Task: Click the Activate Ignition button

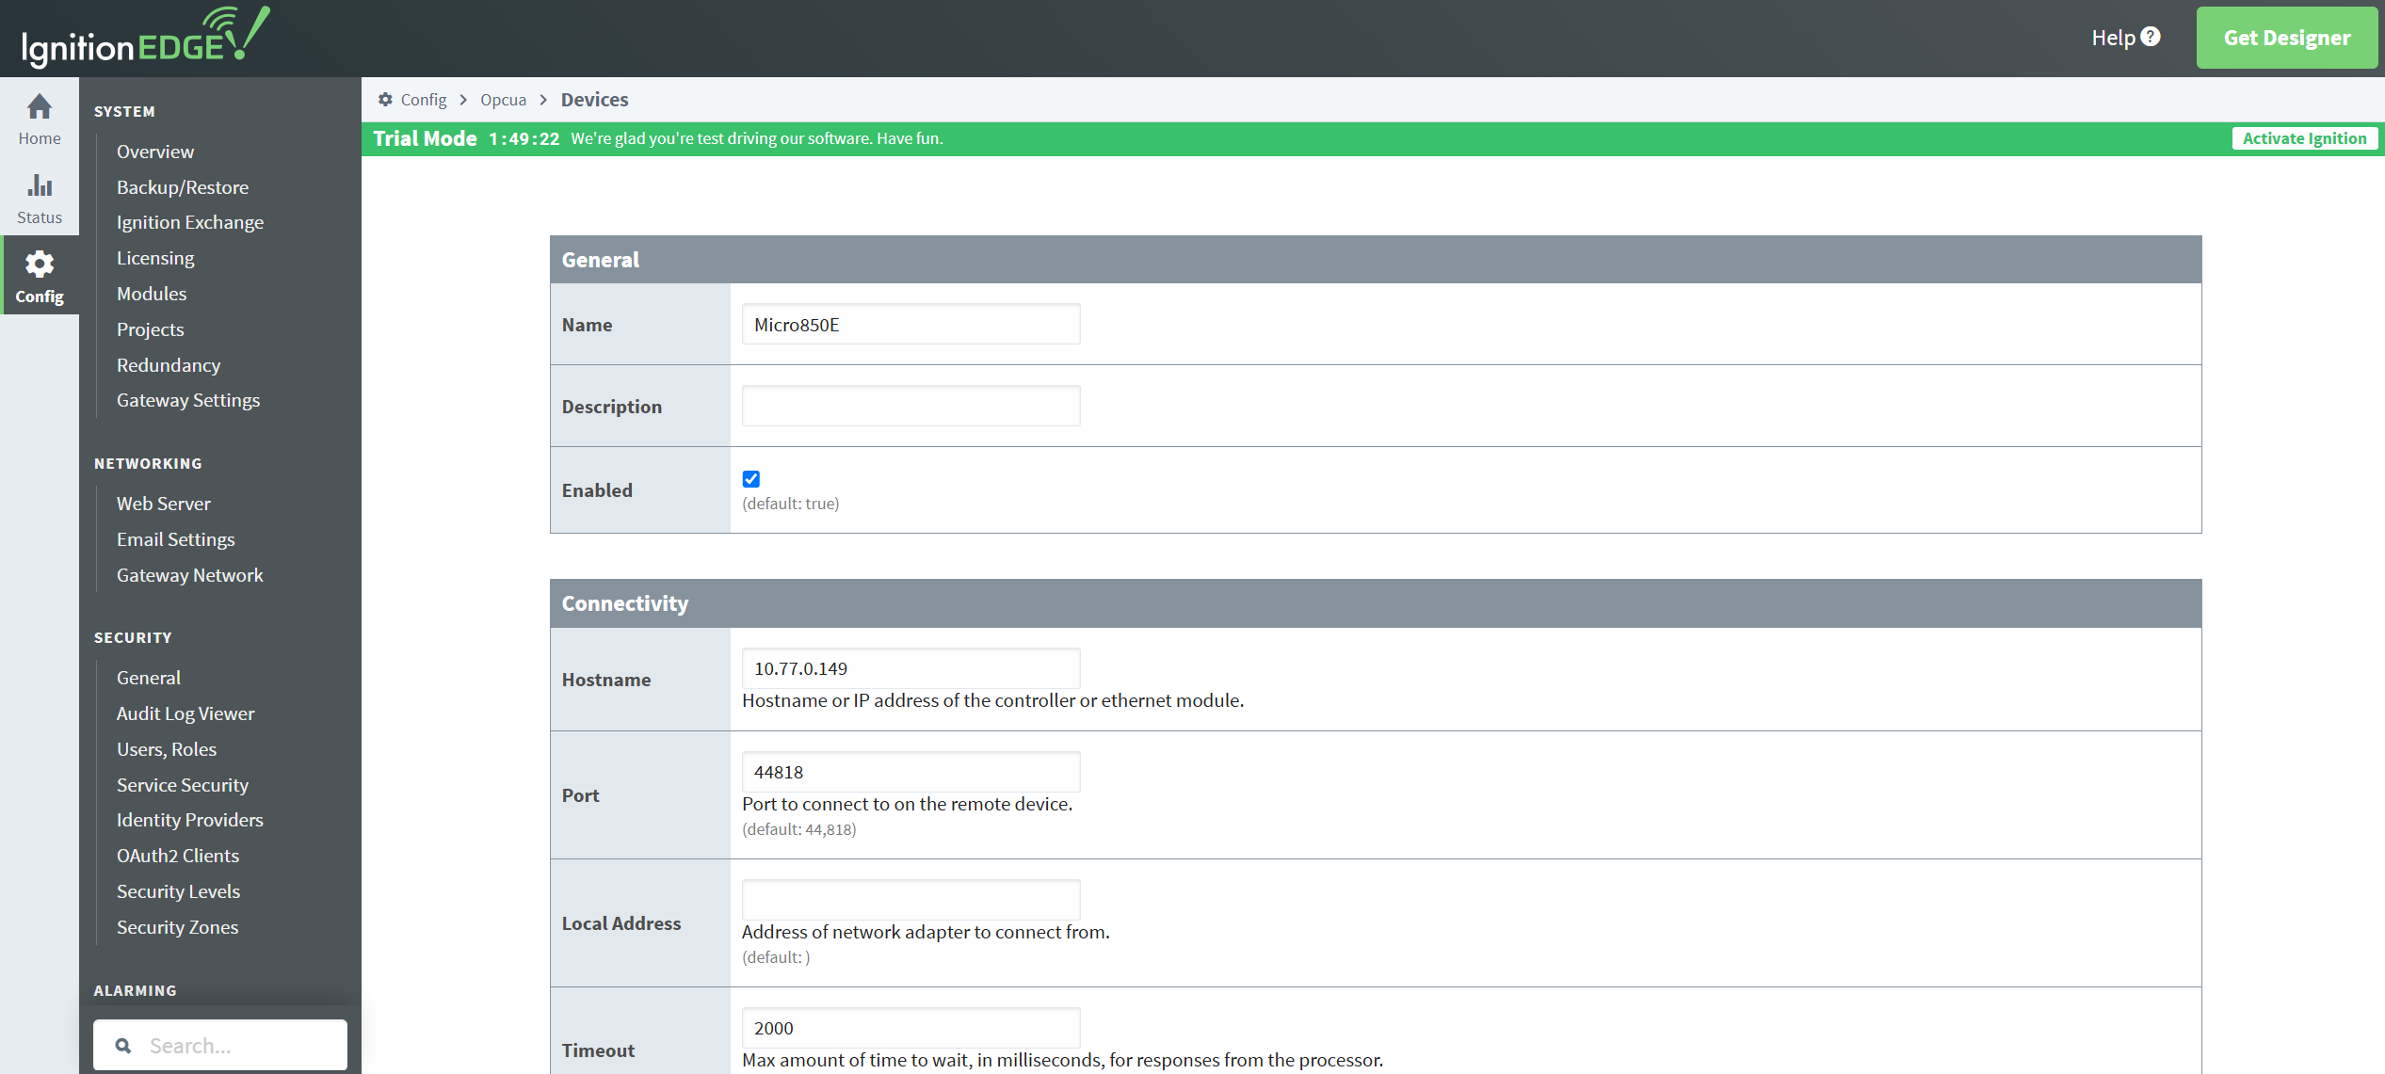Action: pos(2304,138)
